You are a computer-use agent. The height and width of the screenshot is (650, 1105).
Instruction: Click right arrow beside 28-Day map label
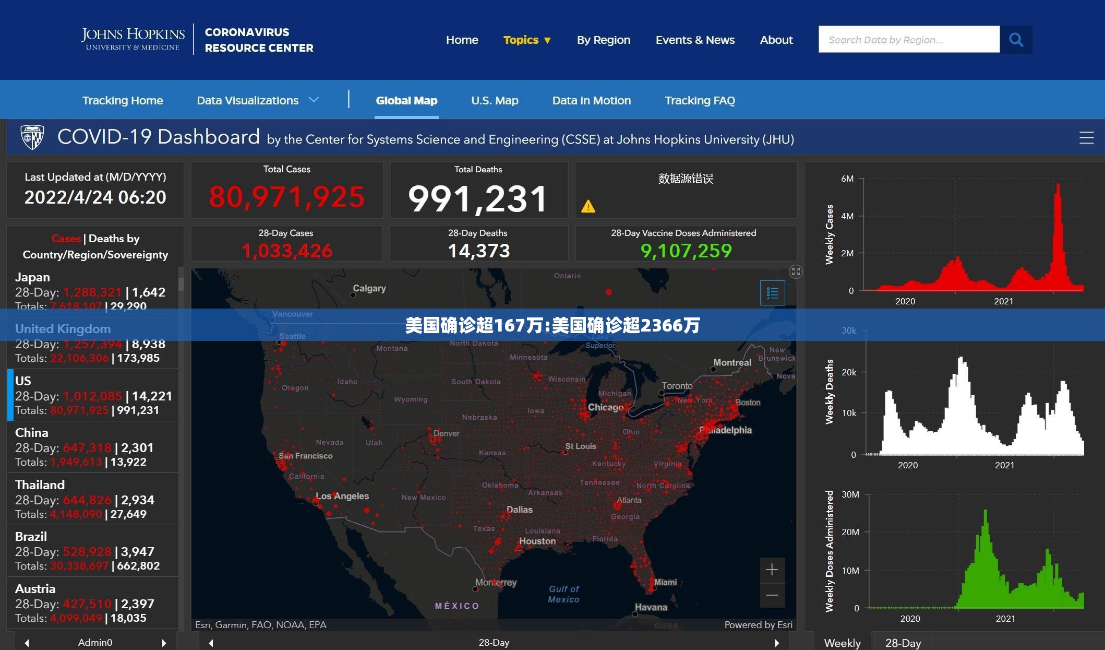pos(777,643)
